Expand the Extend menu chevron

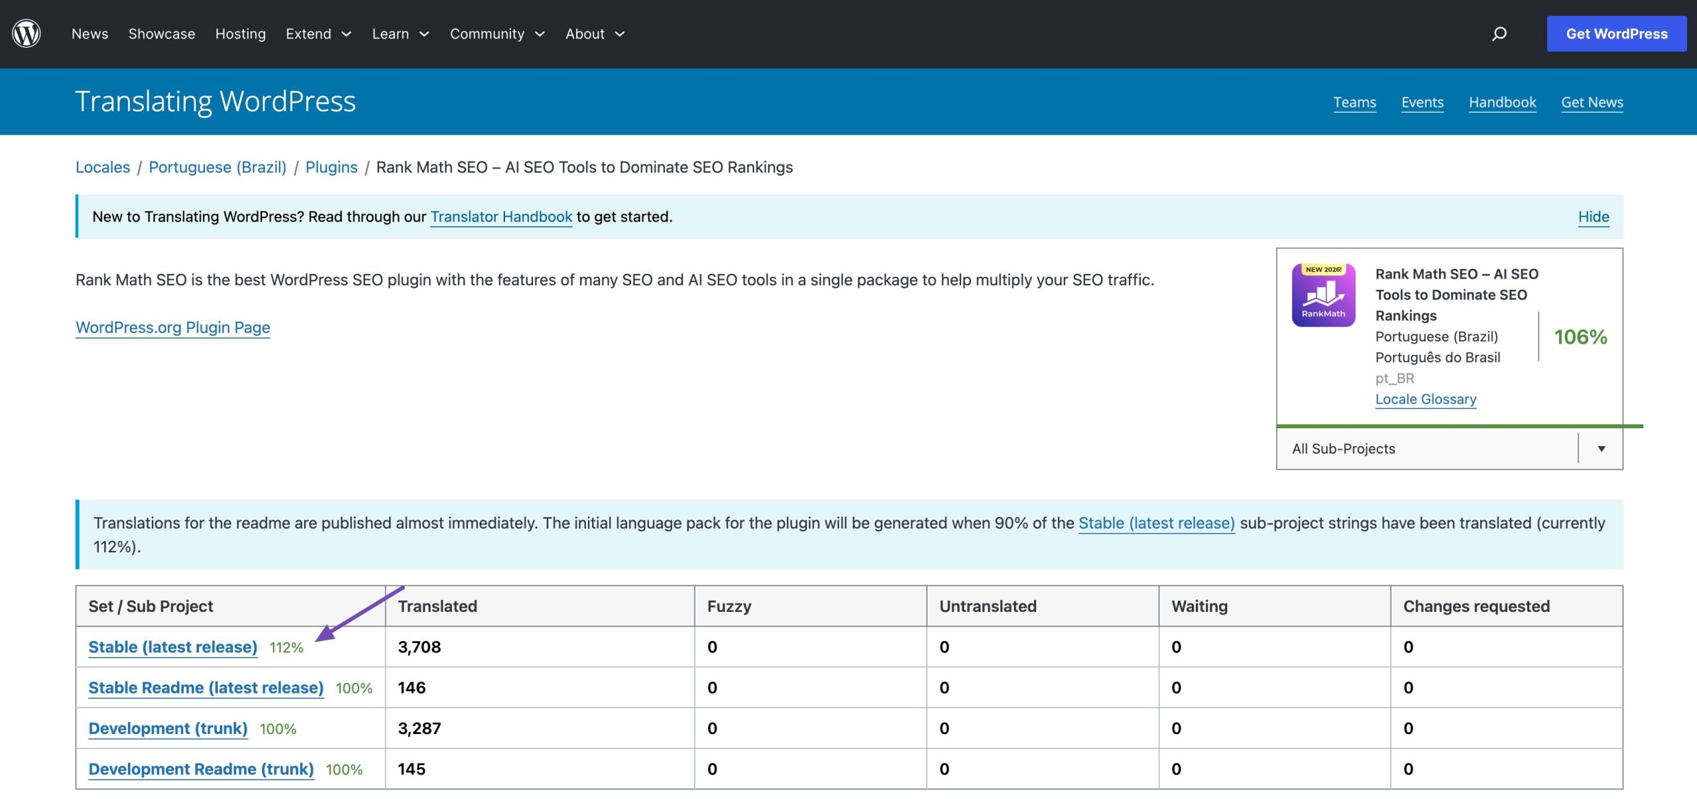[x=346, y=34]
